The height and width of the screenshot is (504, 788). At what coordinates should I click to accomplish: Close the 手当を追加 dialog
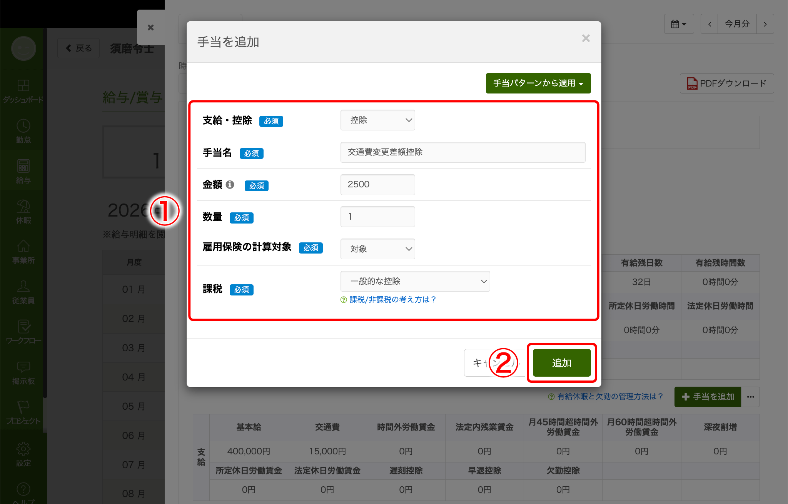[586, 38]
